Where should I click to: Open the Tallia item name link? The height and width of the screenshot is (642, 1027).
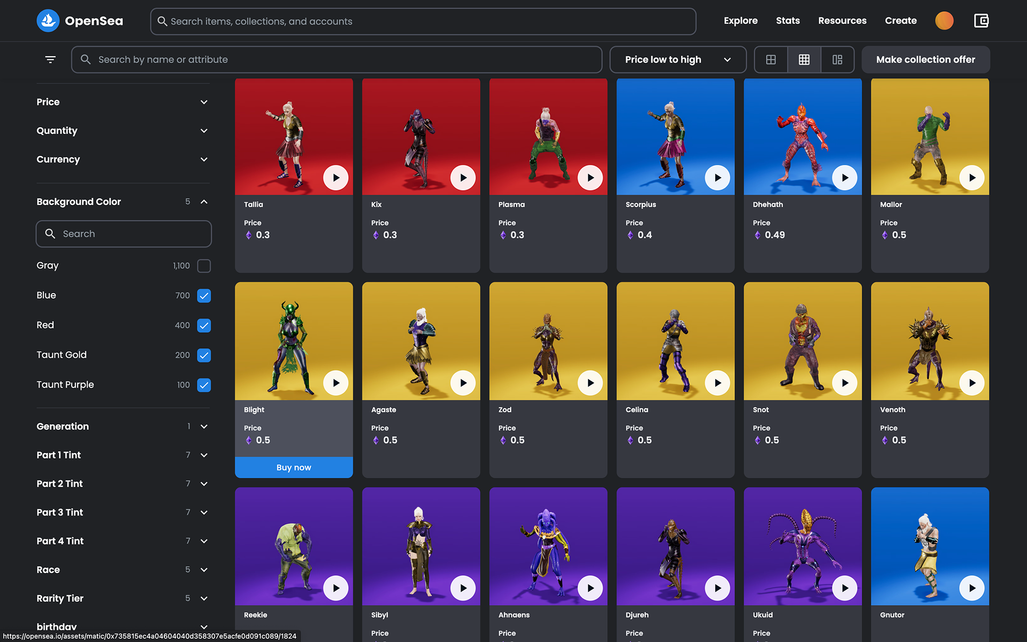pyautogui.click(x=254, y=204)
